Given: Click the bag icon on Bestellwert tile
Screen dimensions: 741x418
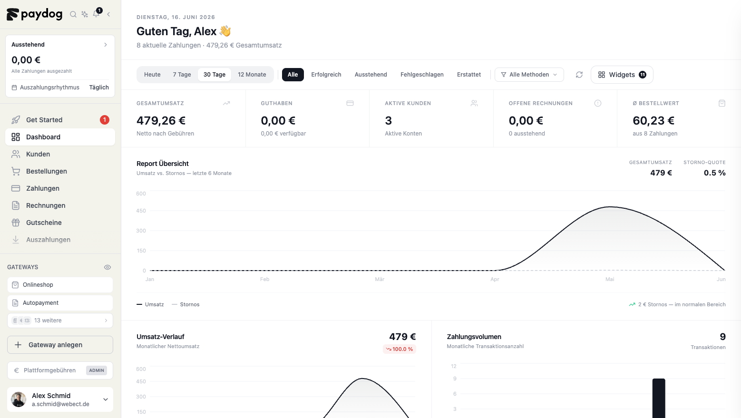Looking at the screenshot, I should coord(722,103).
